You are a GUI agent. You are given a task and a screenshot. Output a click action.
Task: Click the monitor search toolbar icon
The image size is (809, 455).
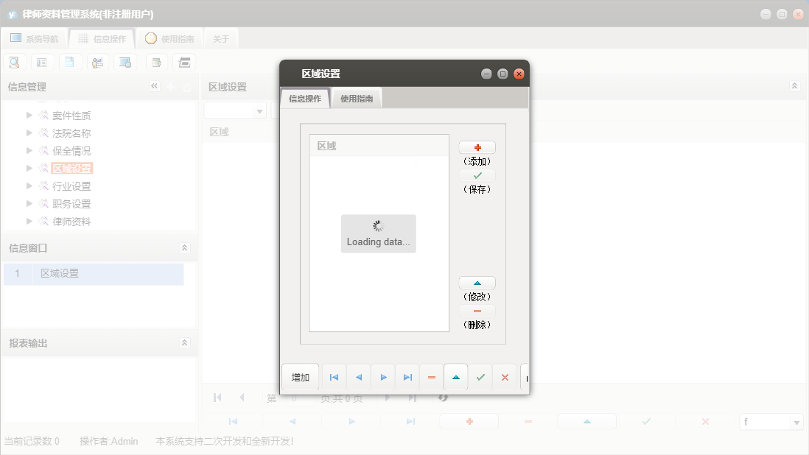[x=126, y=62]
